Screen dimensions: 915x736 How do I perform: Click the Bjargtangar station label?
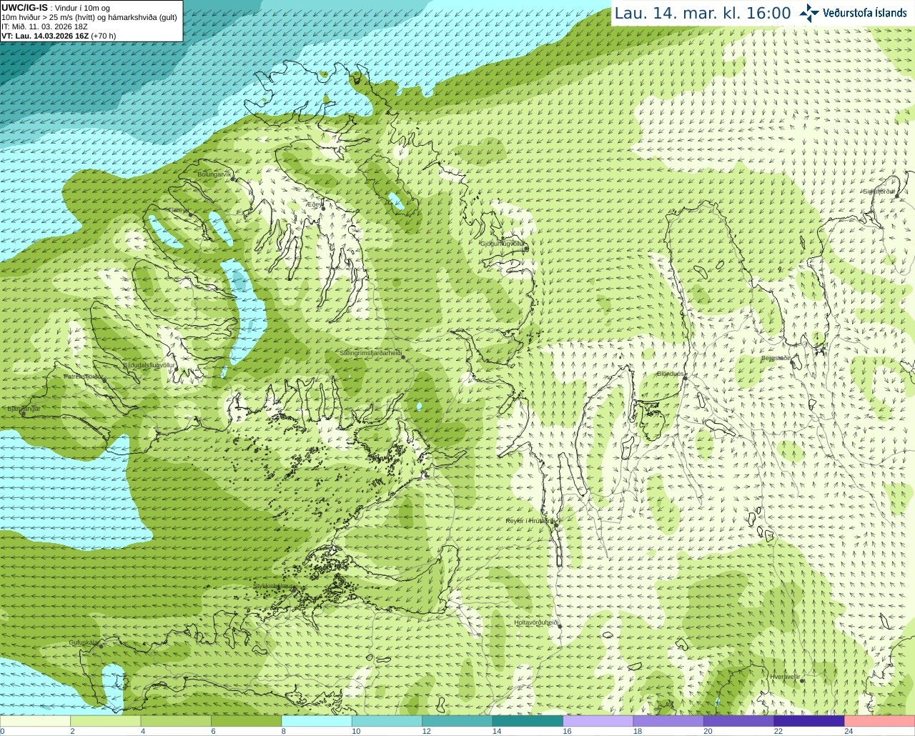[x=24, y=409]
